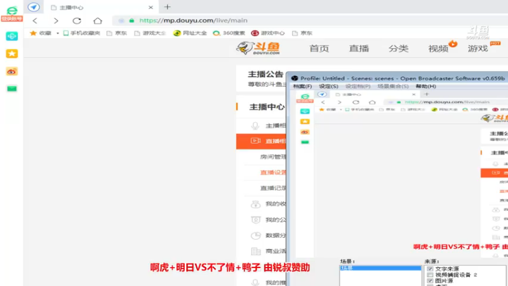Click the green lock security icon
The width and height of the screenshot is (508, 286).
click(131, 20)
